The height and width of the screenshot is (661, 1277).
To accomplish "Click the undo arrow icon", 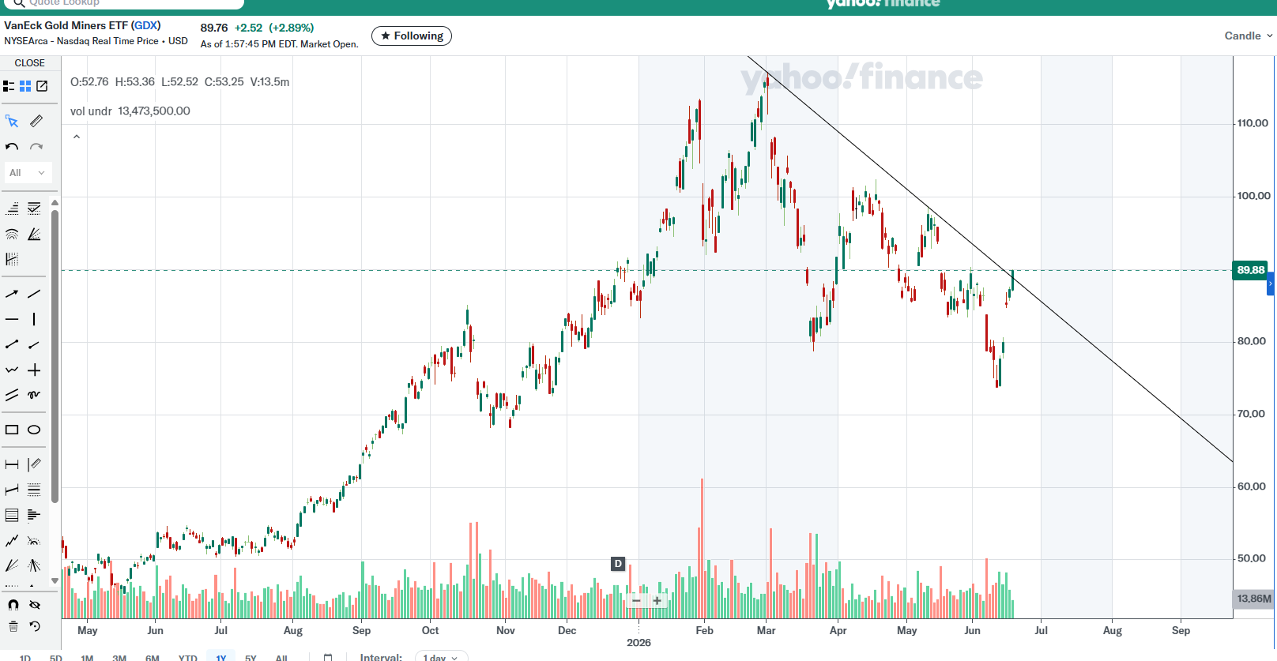I will (x=12, y=147).
